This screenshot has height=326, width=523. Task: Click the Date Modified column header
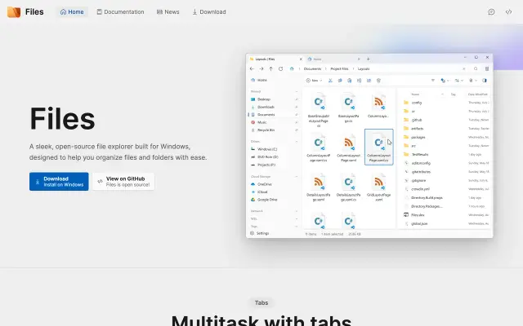click(x=477, y=95)
